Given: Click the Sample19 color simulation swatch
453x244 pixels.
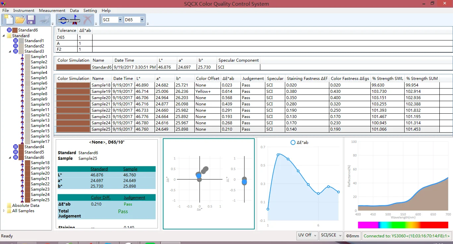Looking at the screenshot, I should (73, 91).
